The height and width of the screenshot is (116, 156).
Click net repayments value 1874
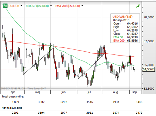116,113
